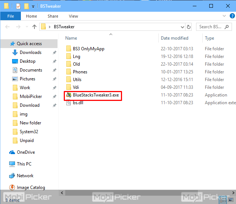Viewport: 236px width, 204px height.
Task: Click the BS3 OnlyMyApp folder icon
Action: point(69,49)
